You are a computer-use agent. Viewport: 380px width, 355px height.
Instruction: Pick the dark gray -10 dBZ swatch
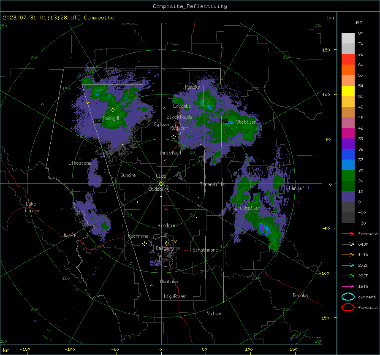click(348, 218)
